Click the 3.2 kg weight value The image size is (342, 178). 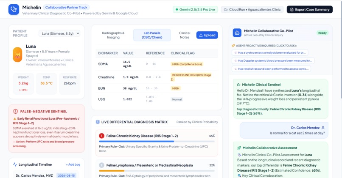23,83
